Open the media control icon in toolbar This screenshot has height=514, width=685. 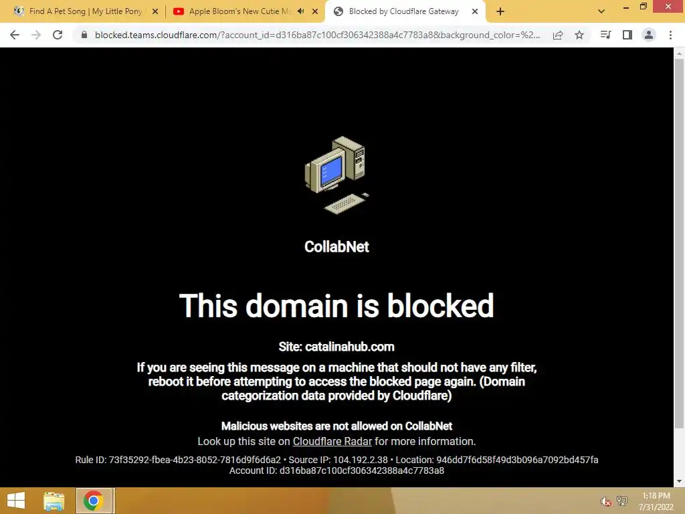point(605,35)
